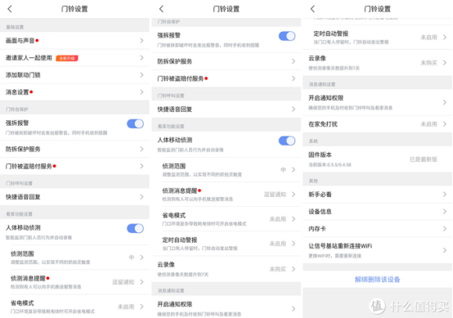Image resolution: width=453 pixels, height=318 pixels.
Task: Expand 侦测范围 option in middle panel
Action: pos(226,170)
